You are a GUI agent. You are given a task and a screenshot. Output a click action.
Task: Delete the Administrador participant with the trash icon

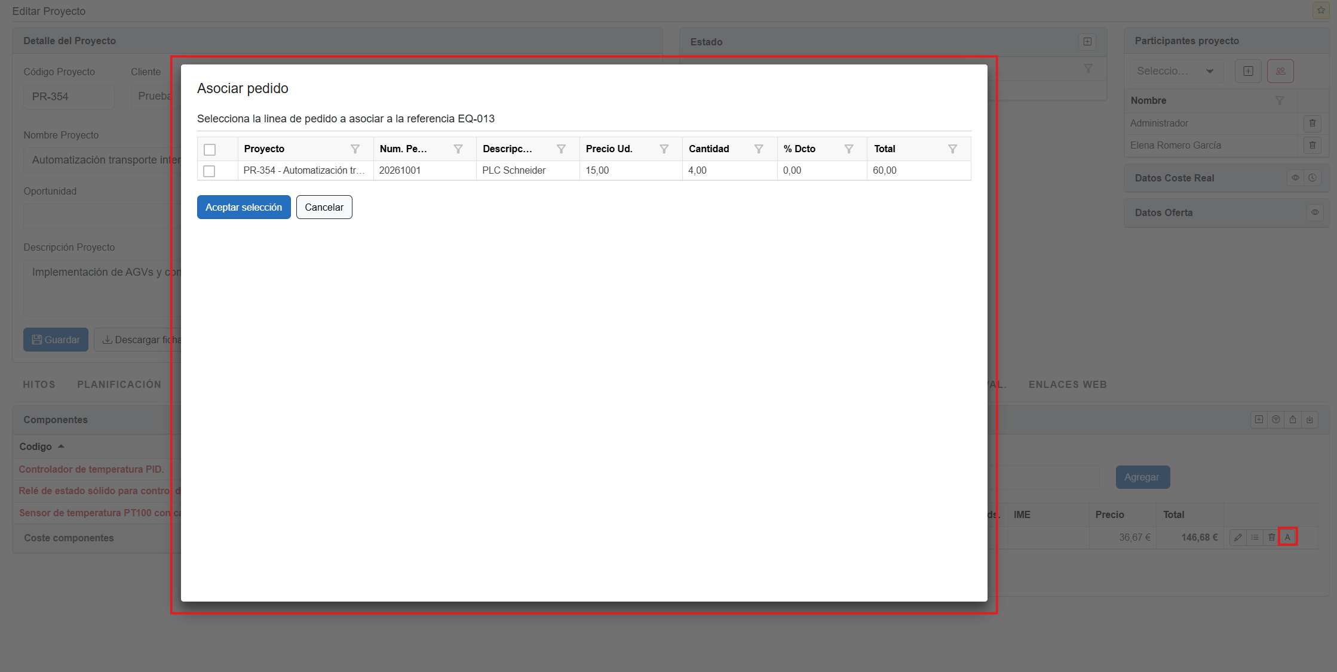[x=1312, y=124]
